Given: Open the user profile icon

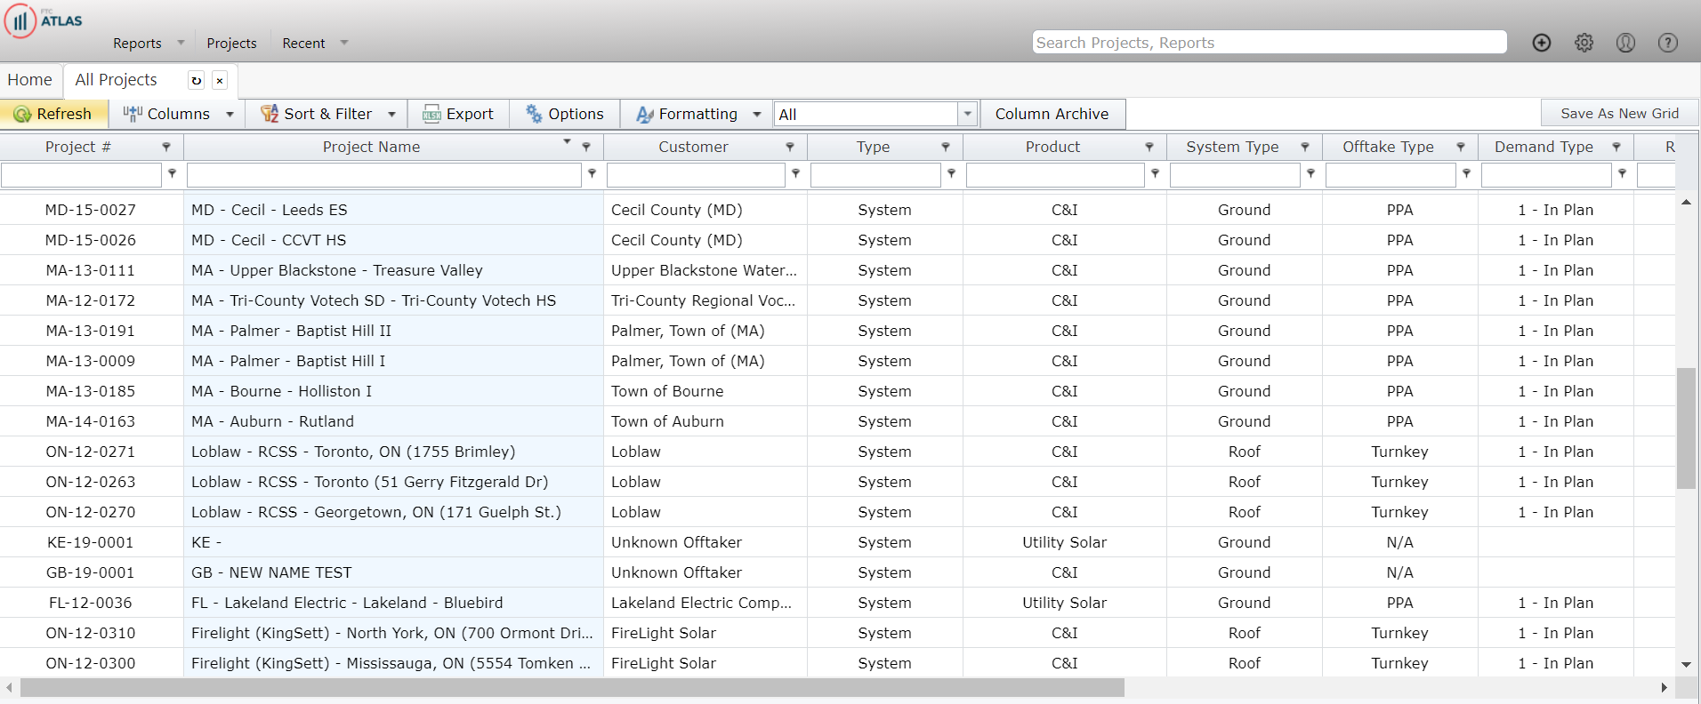Looking at the screenshot, I should pyautogui.click(x=1625, y=43).
